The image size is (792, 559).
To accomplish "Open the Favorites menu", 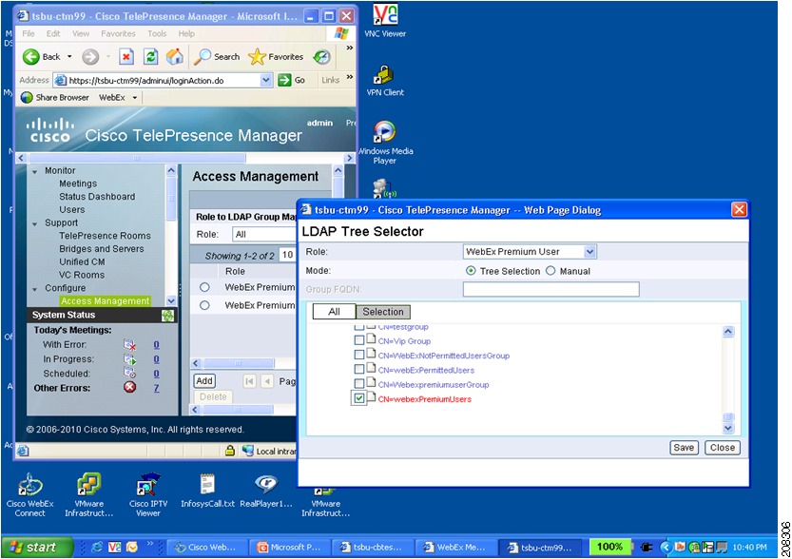I will click(x=118, y=33).
